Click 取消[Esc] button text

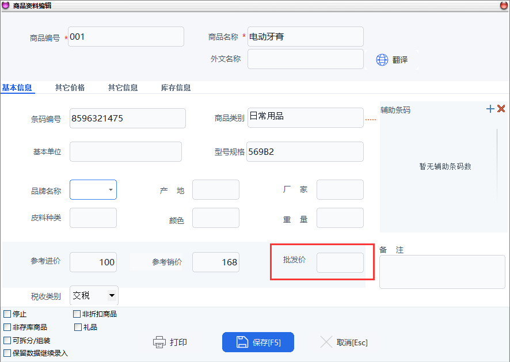click(x=352, y=342)
